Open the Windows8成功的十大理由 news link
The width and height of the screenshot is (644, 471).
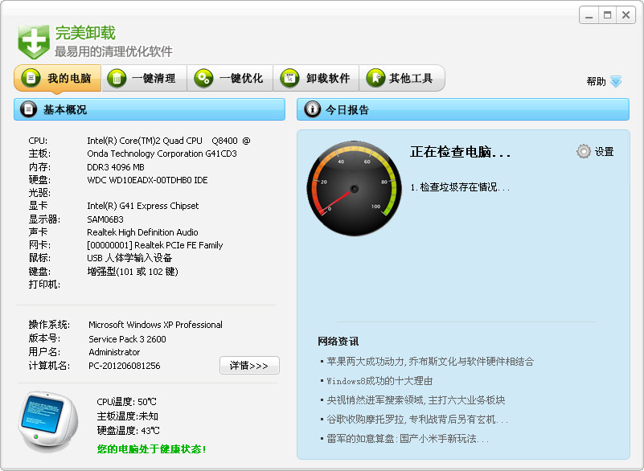tap(379, 381)
